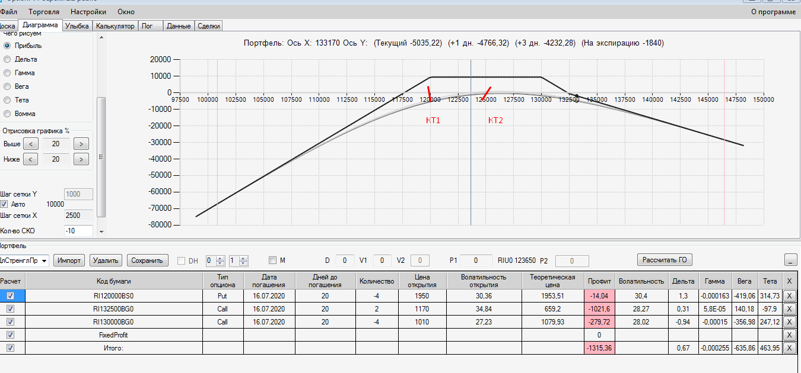Increase the Выше percentage with right arrow
Screen dimensions: 801x373
81,144
